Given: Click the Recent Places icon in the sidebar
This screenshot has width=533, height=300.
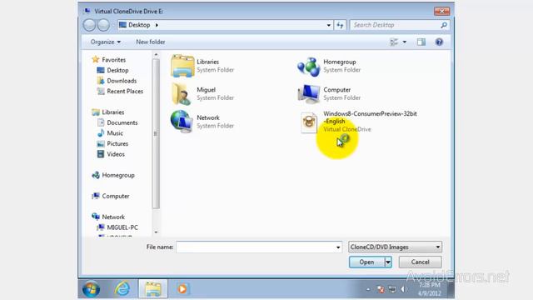Looking at the screenshot, I should click(x=100, y=91).
